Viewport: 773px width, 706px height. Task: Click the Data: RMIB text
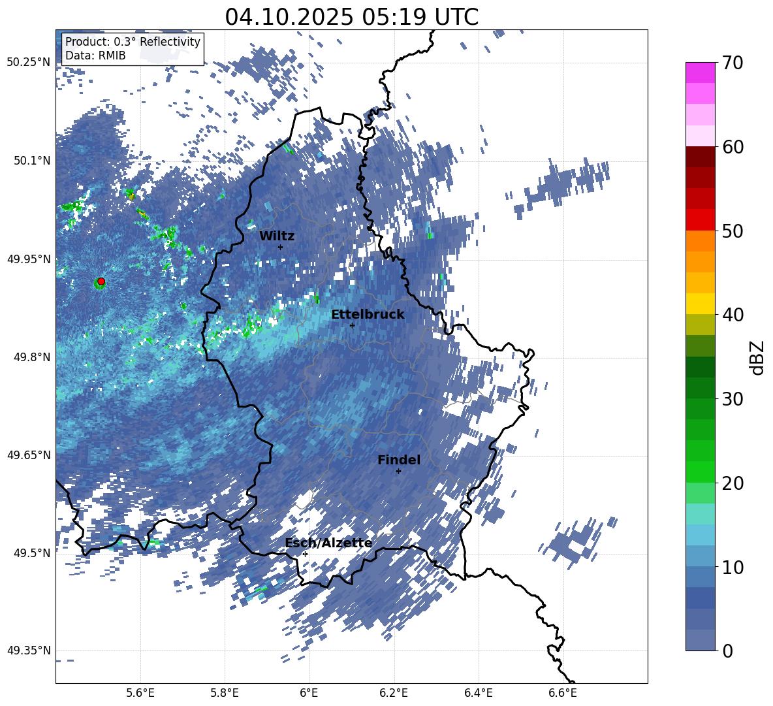[x=95, y=56]
